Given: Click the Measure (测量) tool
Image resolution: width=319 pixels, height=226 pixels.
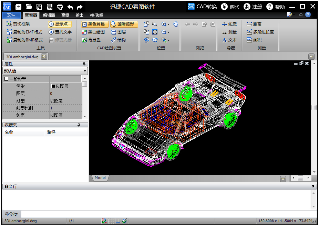Looking at the screenshot, I should coord(229,32).
